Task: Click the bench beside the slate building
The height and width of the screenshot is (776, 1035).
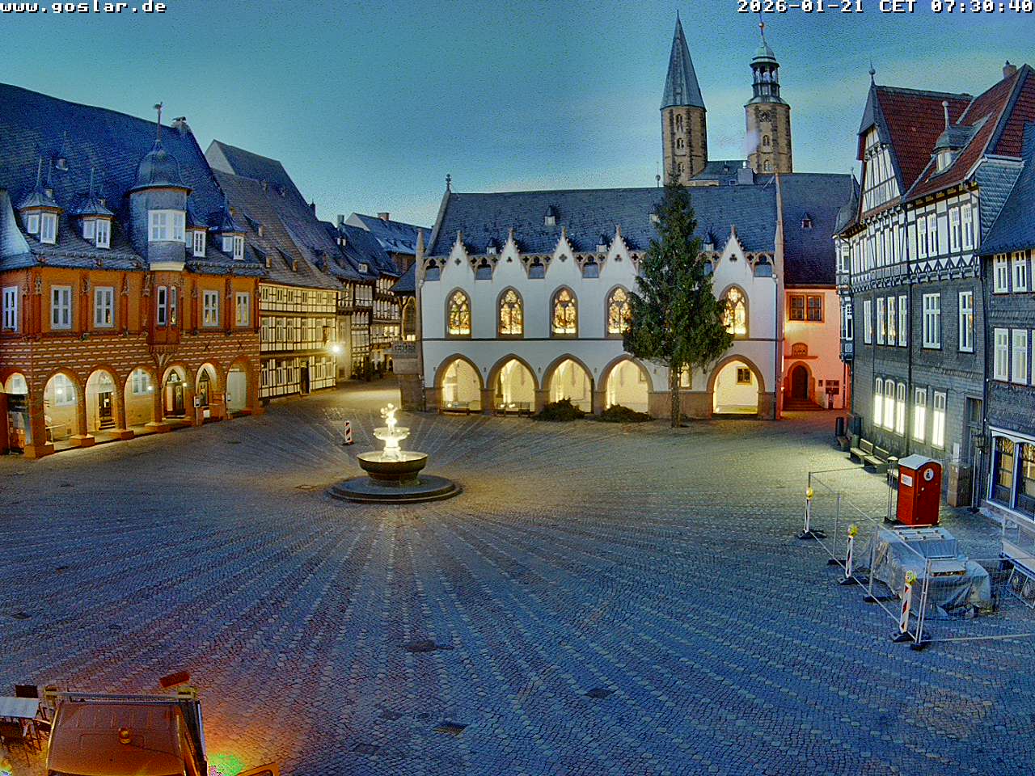Action: coord(867,454)
